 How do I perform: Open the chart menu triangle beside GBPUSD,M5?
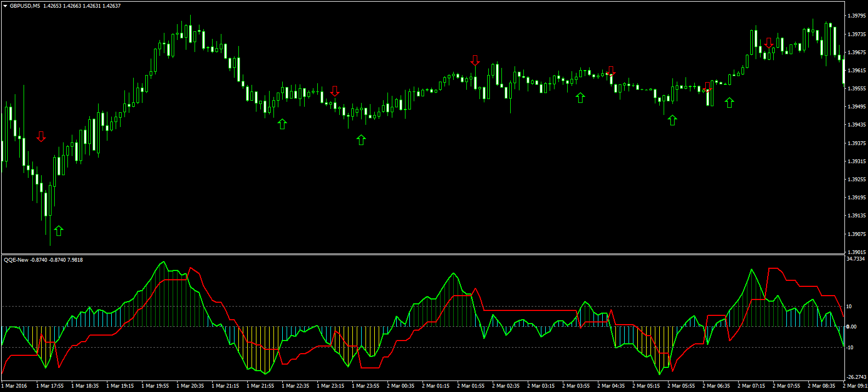(5, 6)
